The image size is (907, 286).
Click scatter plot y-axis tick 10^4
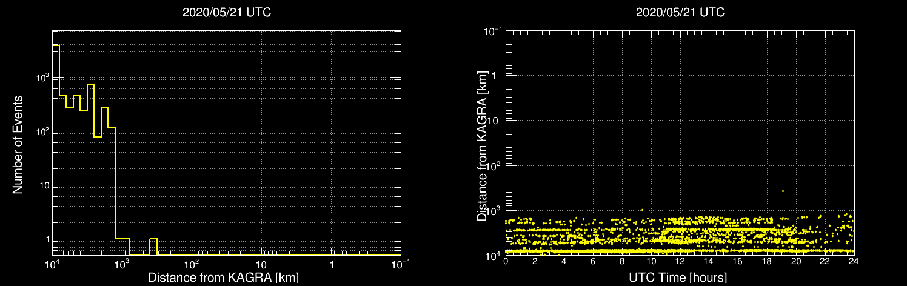pyautogui.click(x=494, y=254)
